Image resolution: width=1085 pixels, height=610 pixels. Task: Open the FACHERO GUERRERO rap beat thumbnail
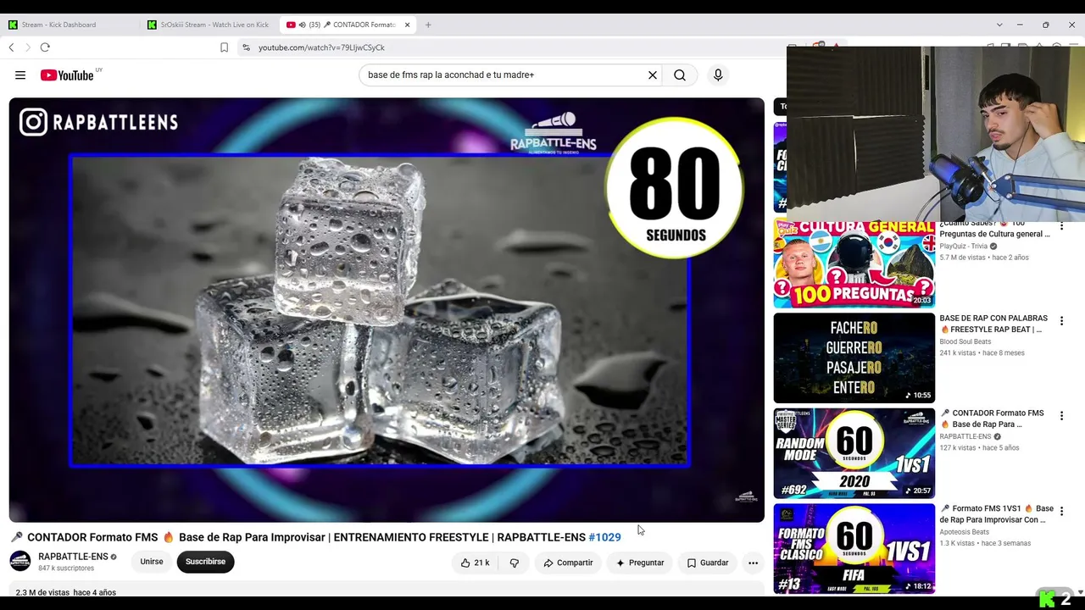(854, 358)
